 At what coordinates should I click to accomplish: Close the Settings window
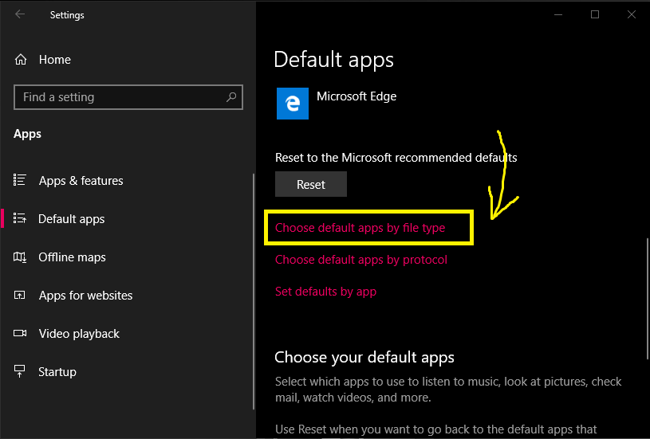[632, 14]
